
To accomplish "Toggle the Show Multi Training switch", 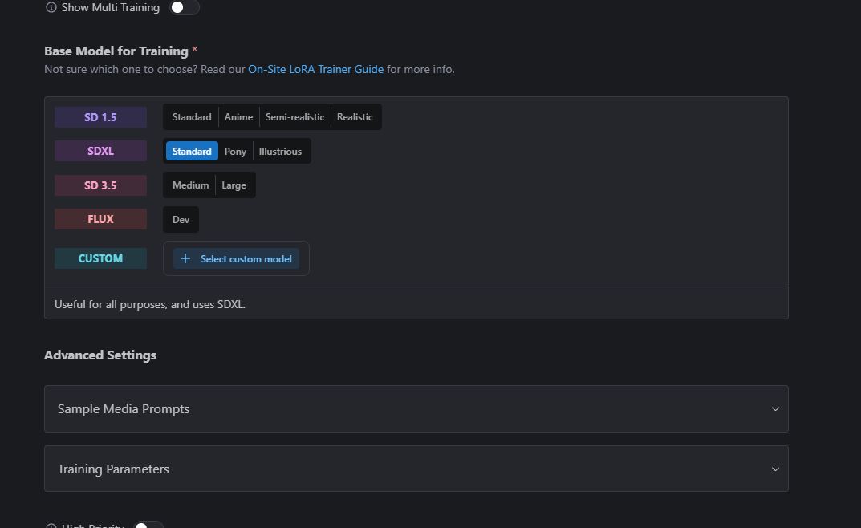I will tap(184, 8).
